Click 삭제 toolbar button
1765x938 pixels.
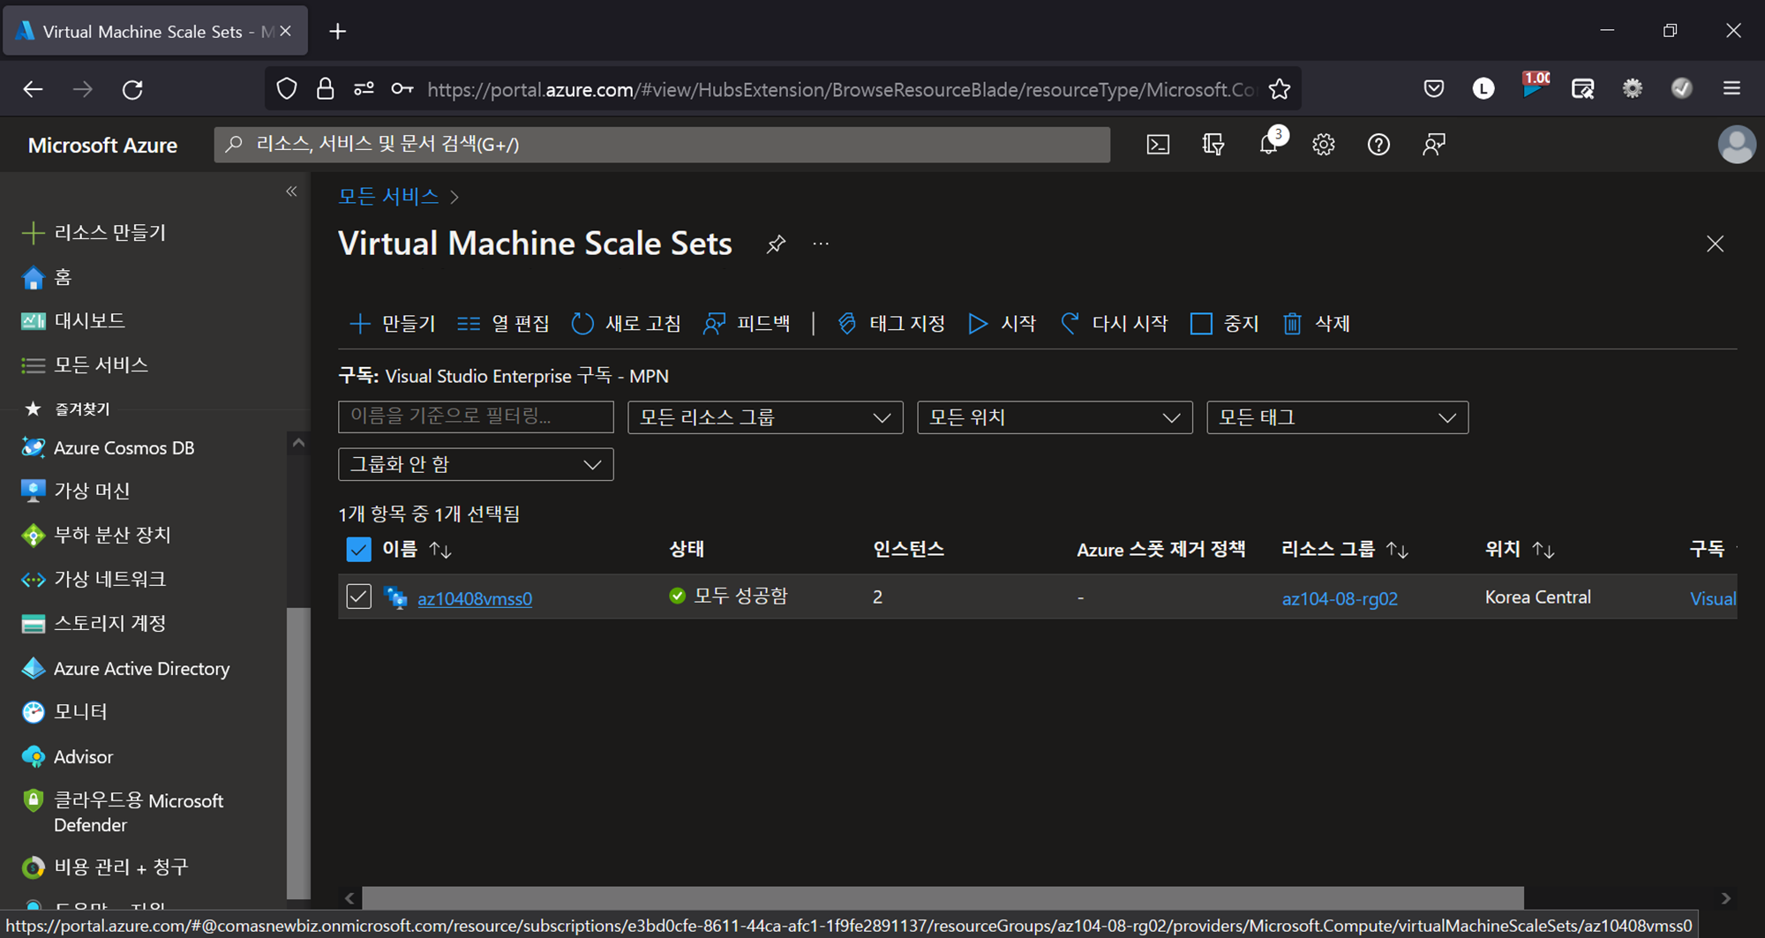click(1317, 324)
